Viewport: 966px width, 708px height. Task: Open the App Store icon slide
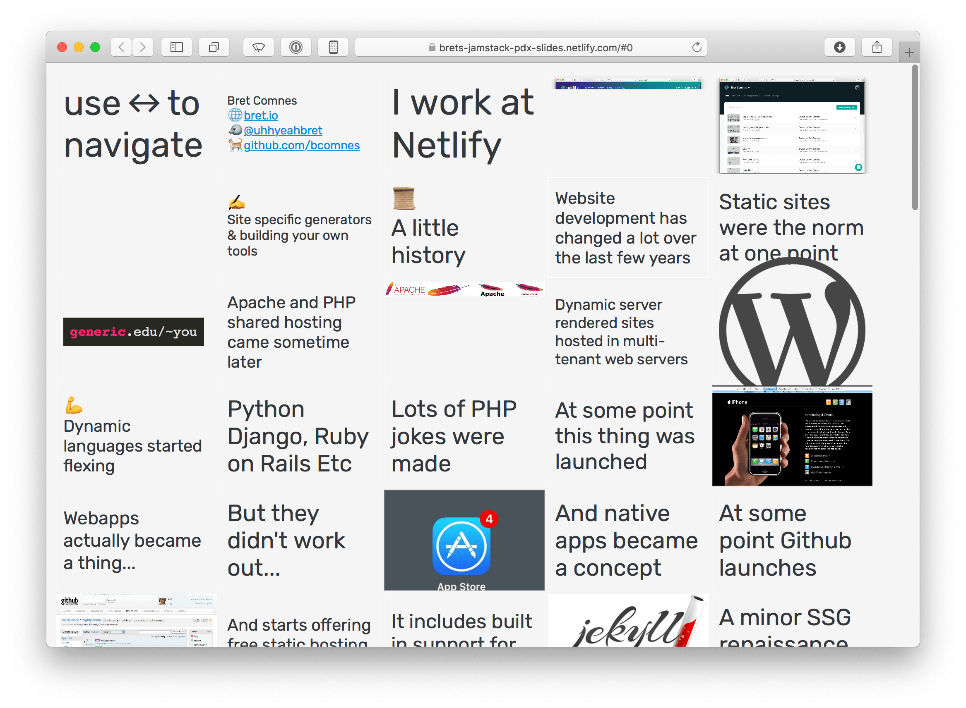464,540
